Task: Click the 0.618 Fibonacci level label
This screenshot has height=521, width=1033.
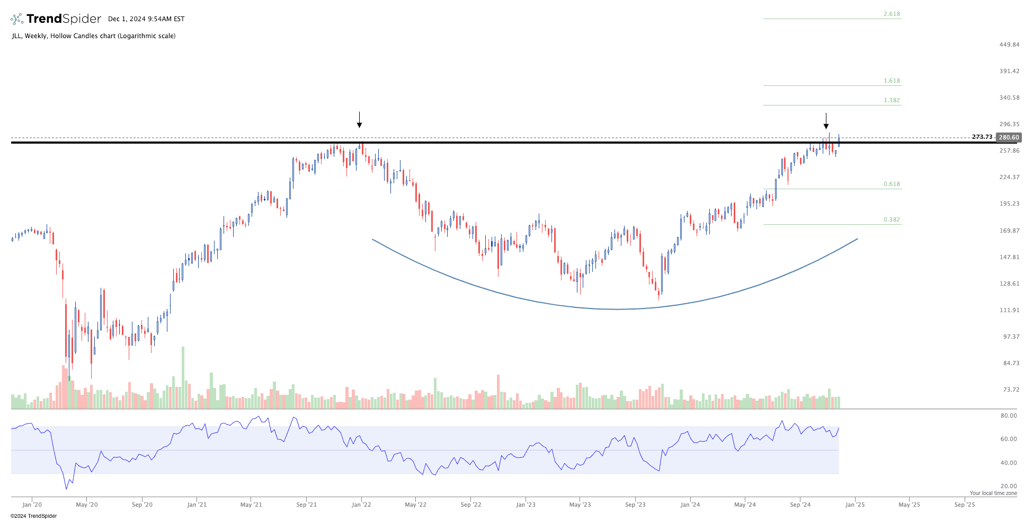Action: (x=892, y=184)
